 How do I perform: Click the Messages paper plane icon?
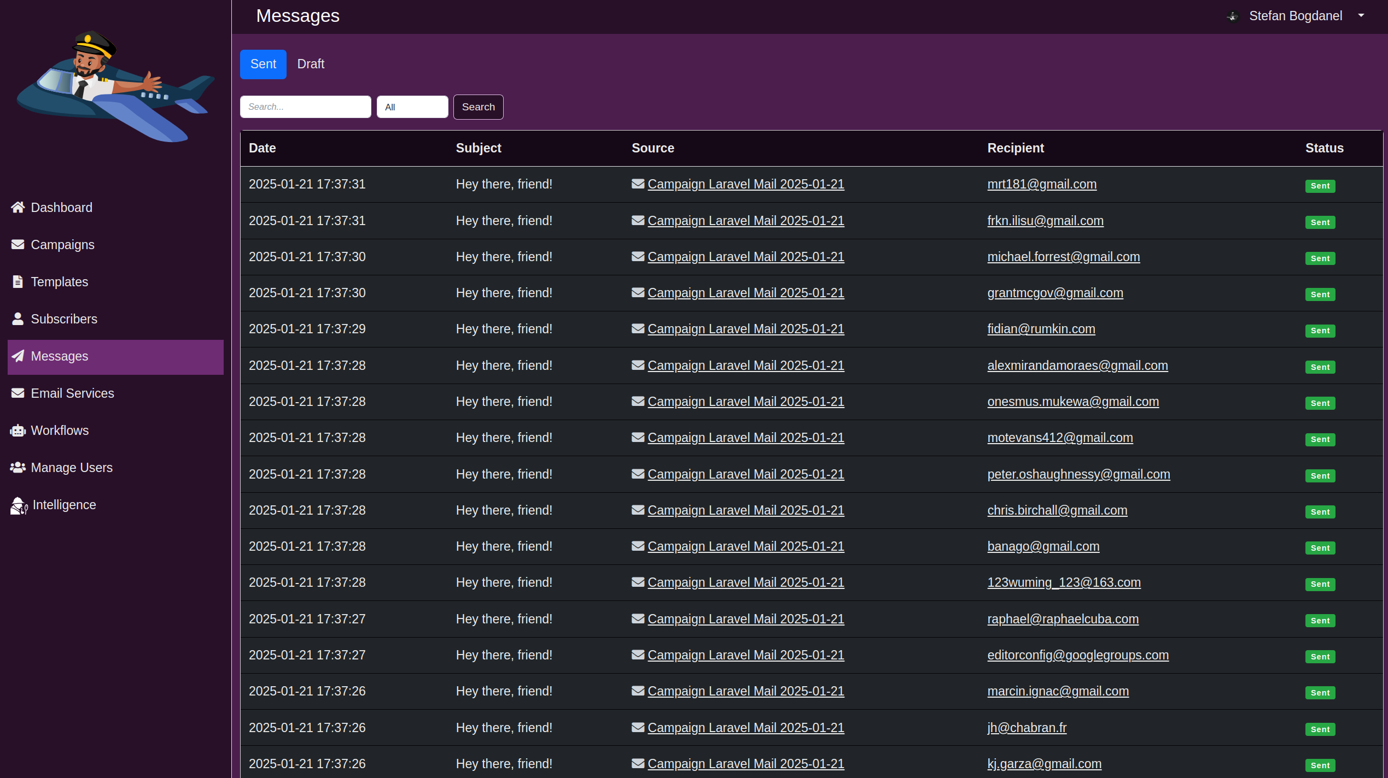tap(18, 356)
